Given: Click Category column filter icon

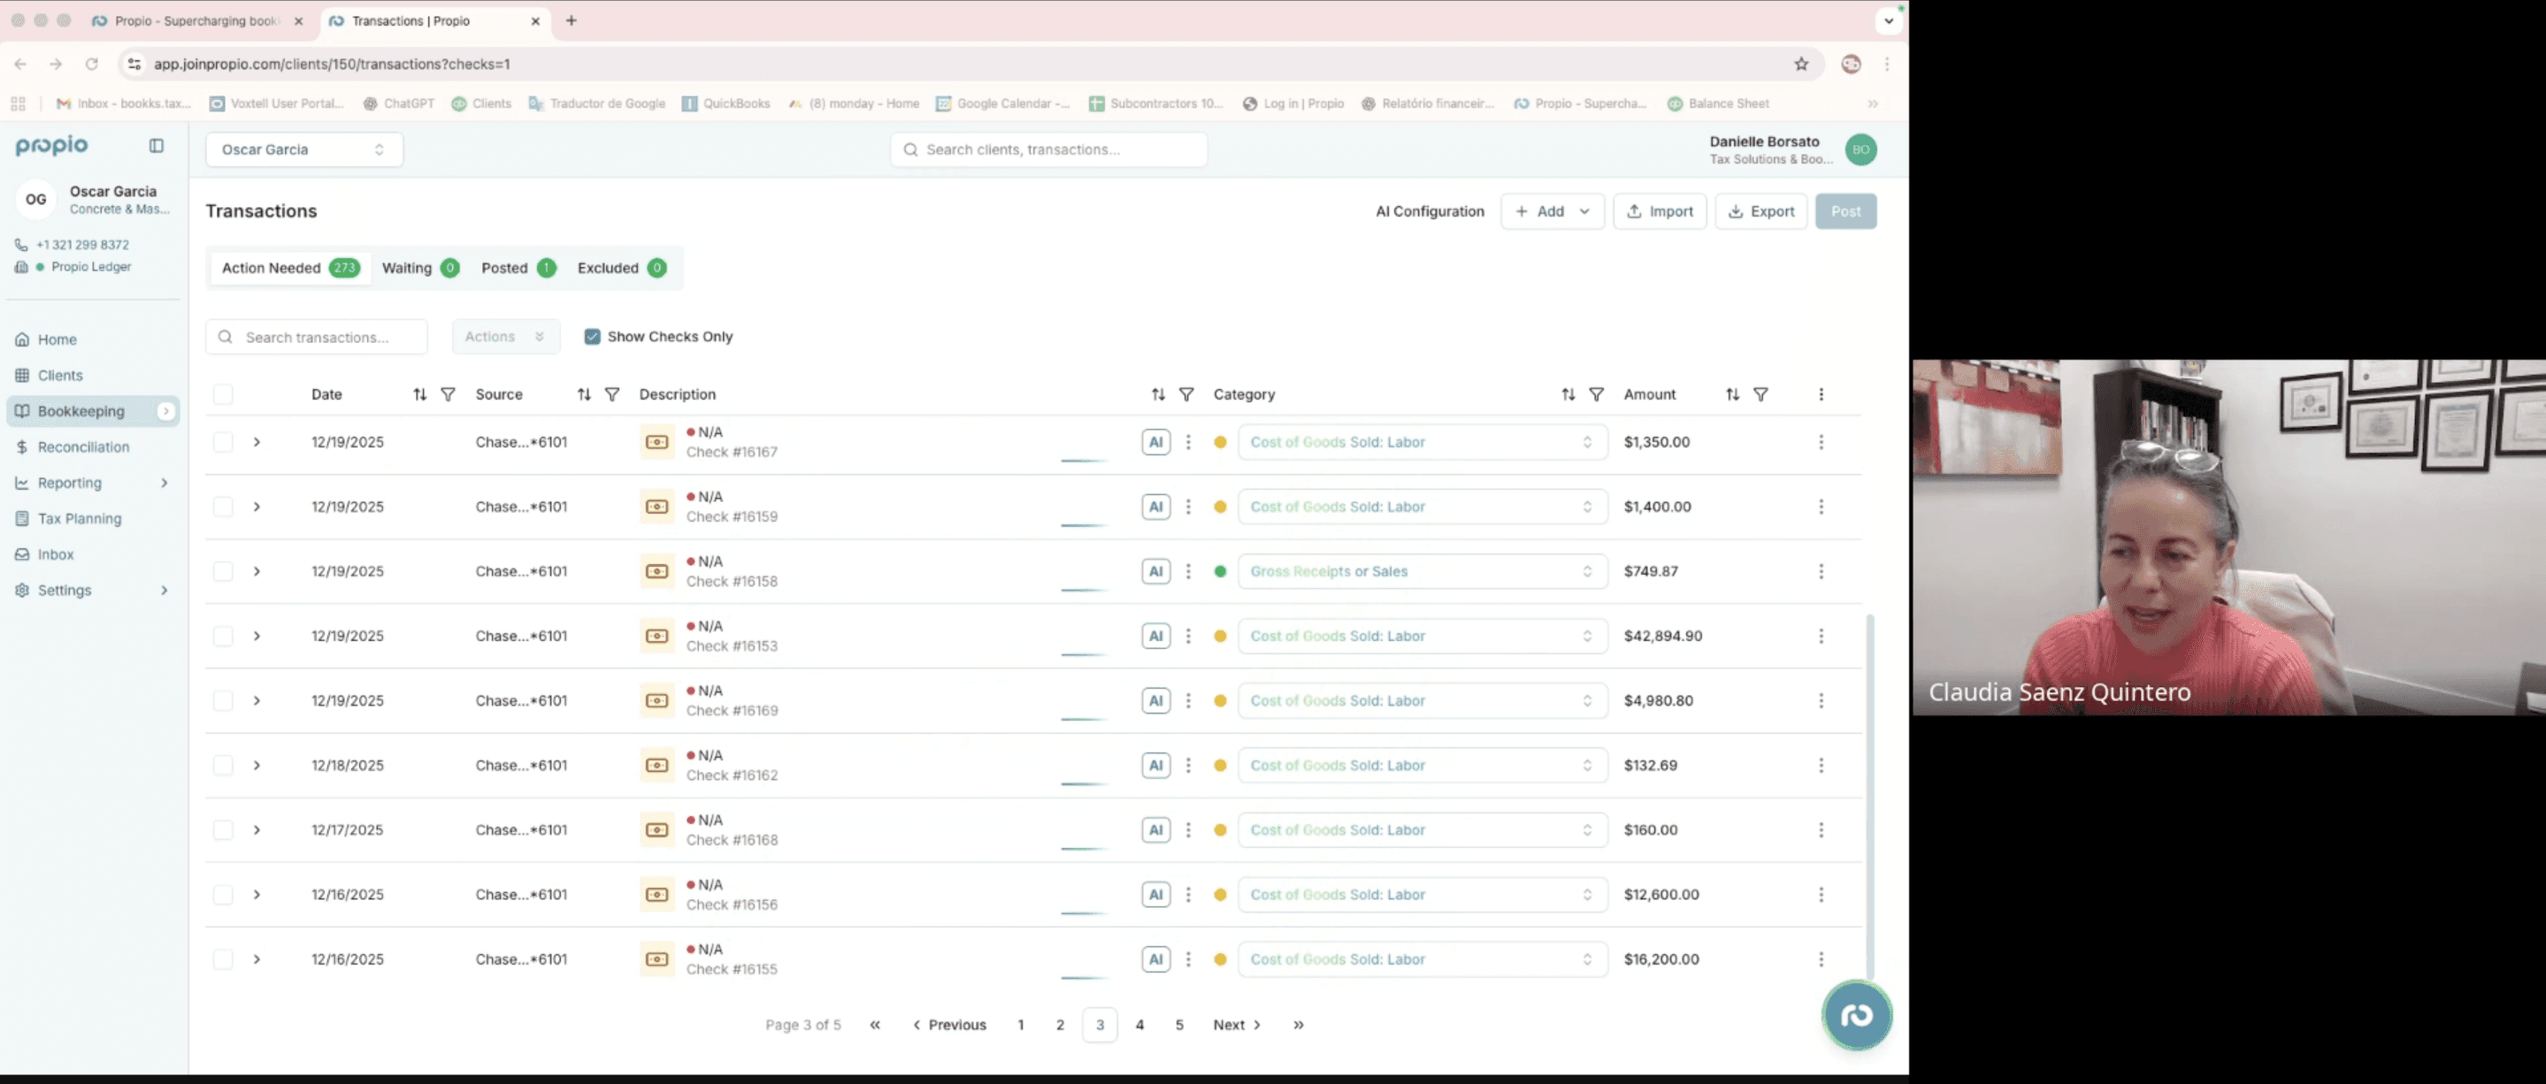Looking at the screenshot, I should [x=1595, y=394].
